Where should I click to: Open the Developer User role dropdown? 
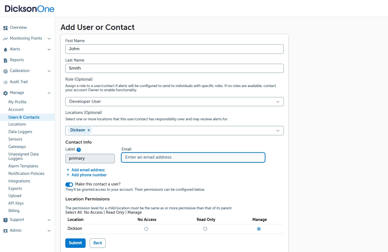174,102
